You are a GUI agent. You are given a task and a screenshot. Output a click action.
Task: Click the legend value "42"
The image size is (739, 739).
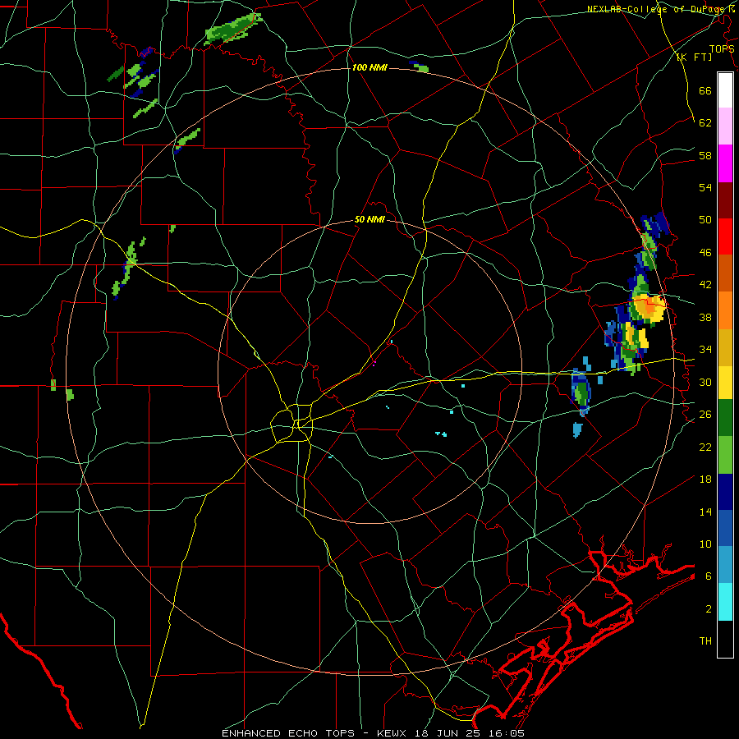705,285
